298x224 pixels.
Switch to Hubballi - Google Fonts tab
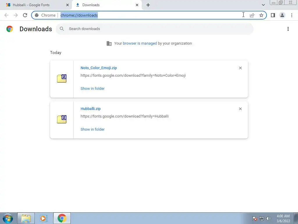click(36, 5)
